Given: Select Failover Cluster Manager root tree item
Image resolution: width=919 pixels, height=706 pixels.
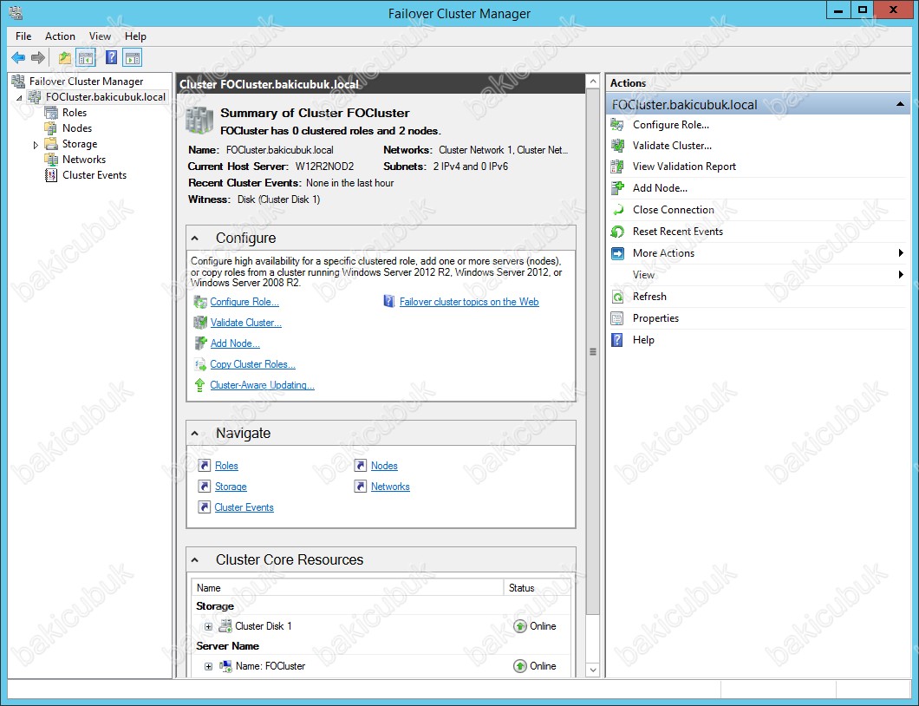Looking at the screenshot, I should pyautogui.click(x=86, y=82).
